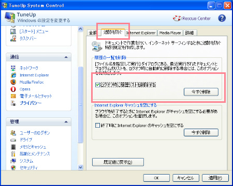This screenshot has height=186, width=233.
Task: Click the システム icon
Action: pyautogui.click(x=13, y=161)
